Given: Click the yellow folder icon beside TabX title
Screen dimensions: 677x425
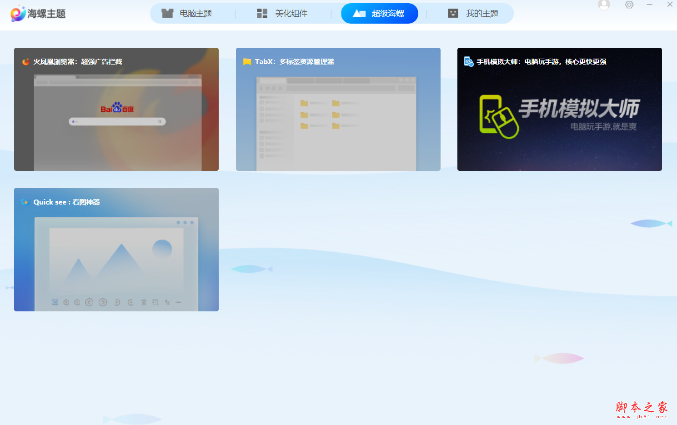Looking at the screenshot, I should point(246,61).
